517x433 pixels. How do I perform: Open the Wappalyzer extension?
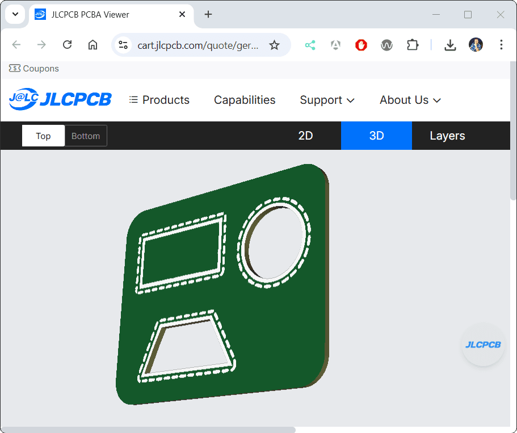[386, 44]
